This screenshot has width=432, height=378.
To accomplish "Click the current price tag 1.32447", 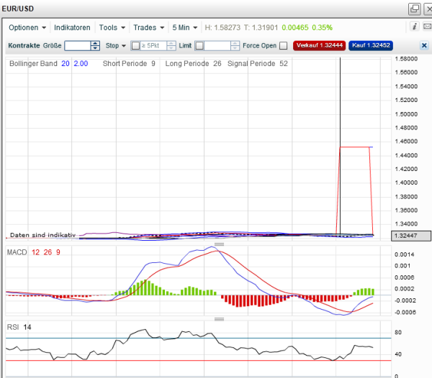I will click(411, 236).
